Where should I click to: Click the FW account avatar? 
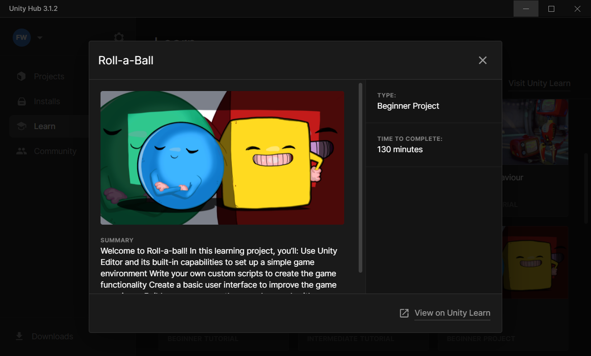coord(22,38)
